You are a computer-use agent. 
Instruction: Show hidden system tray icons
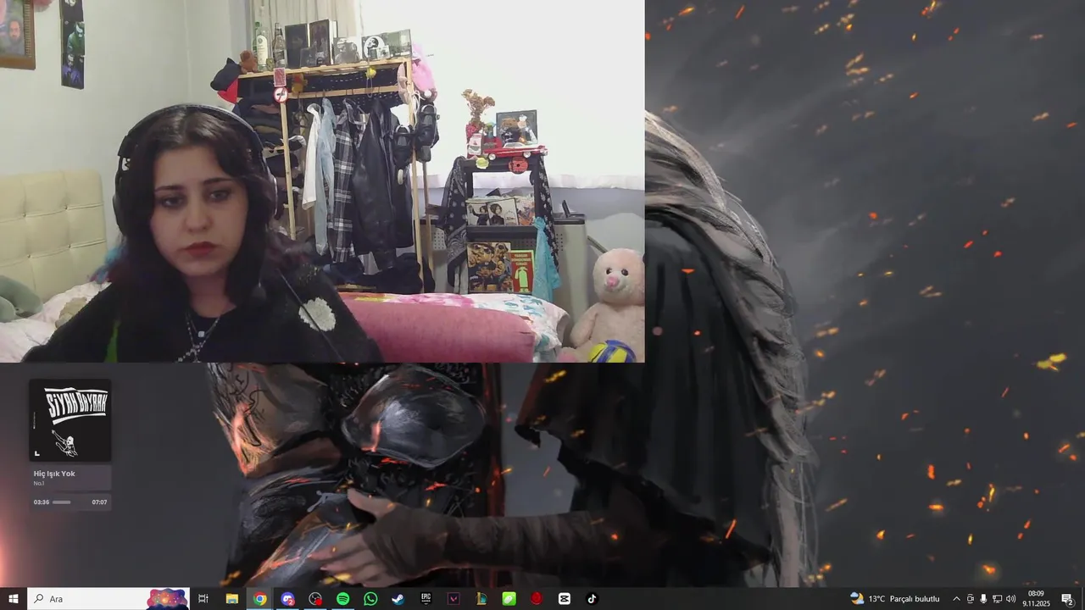956,599
